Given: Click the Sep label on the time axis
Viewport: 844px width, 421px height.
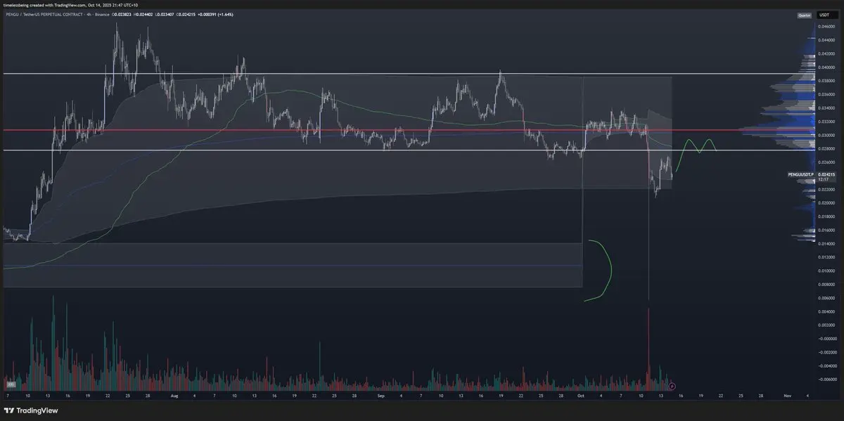Looking at the screenshot, I should click(x=380, y=396).
